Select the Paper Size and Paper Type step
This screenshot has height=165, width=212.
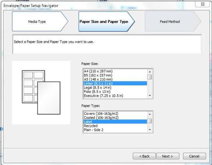click(107, 22)
